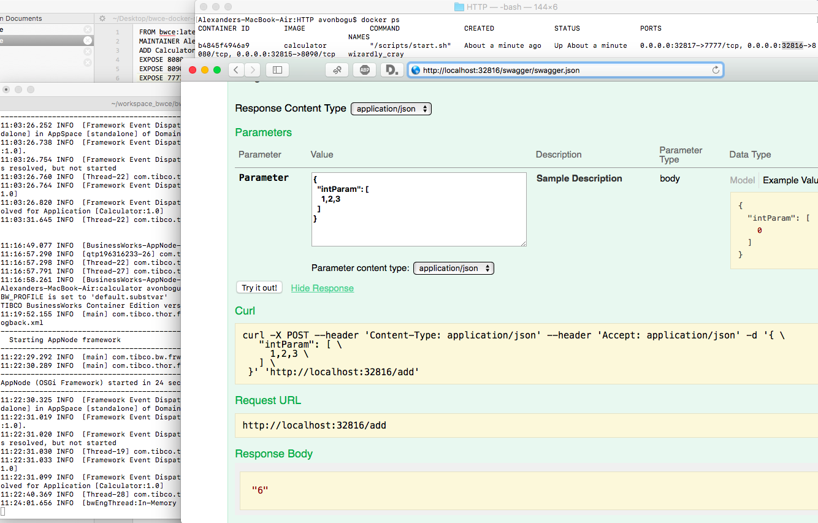Click the D. extension toolbar icon

[x=391, y=70]
